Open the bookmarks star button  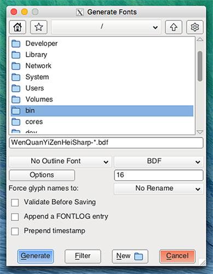pyautogui.click(x=39, y=27)
